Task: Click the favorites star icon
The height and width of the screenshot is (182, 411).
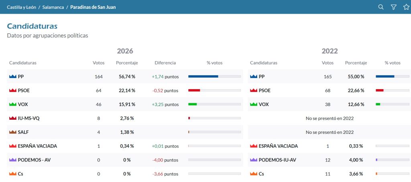Action: [406, 7]
